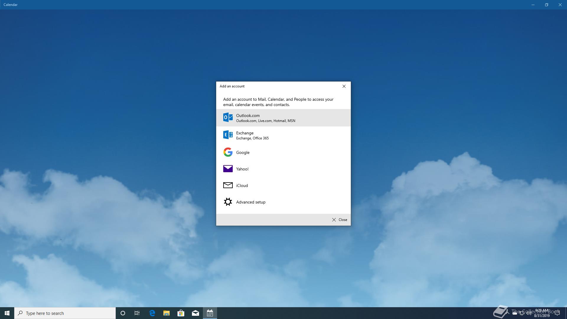Click the Advanced setup gear icon
Screen dimensions: 567x319
click(228, 202)
